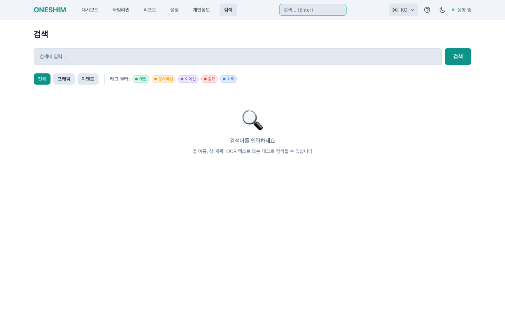The height and width of the screenshot is (316, 505).
Task: Go to the 타임라인 tab
Action: (121, 10)
